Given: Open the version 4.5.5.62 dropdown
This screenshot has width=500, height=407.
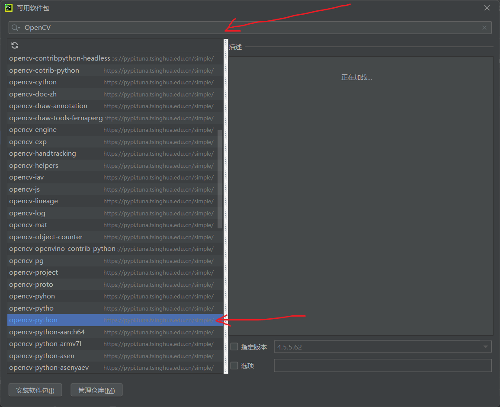Looking at the screenshot, I should [383, 347].
